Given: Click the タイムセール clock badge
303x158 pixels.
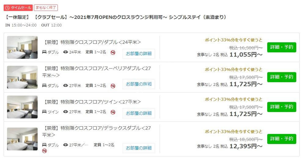Looking at the screenshot, I should pyautogui.click(x=18, y=8).
